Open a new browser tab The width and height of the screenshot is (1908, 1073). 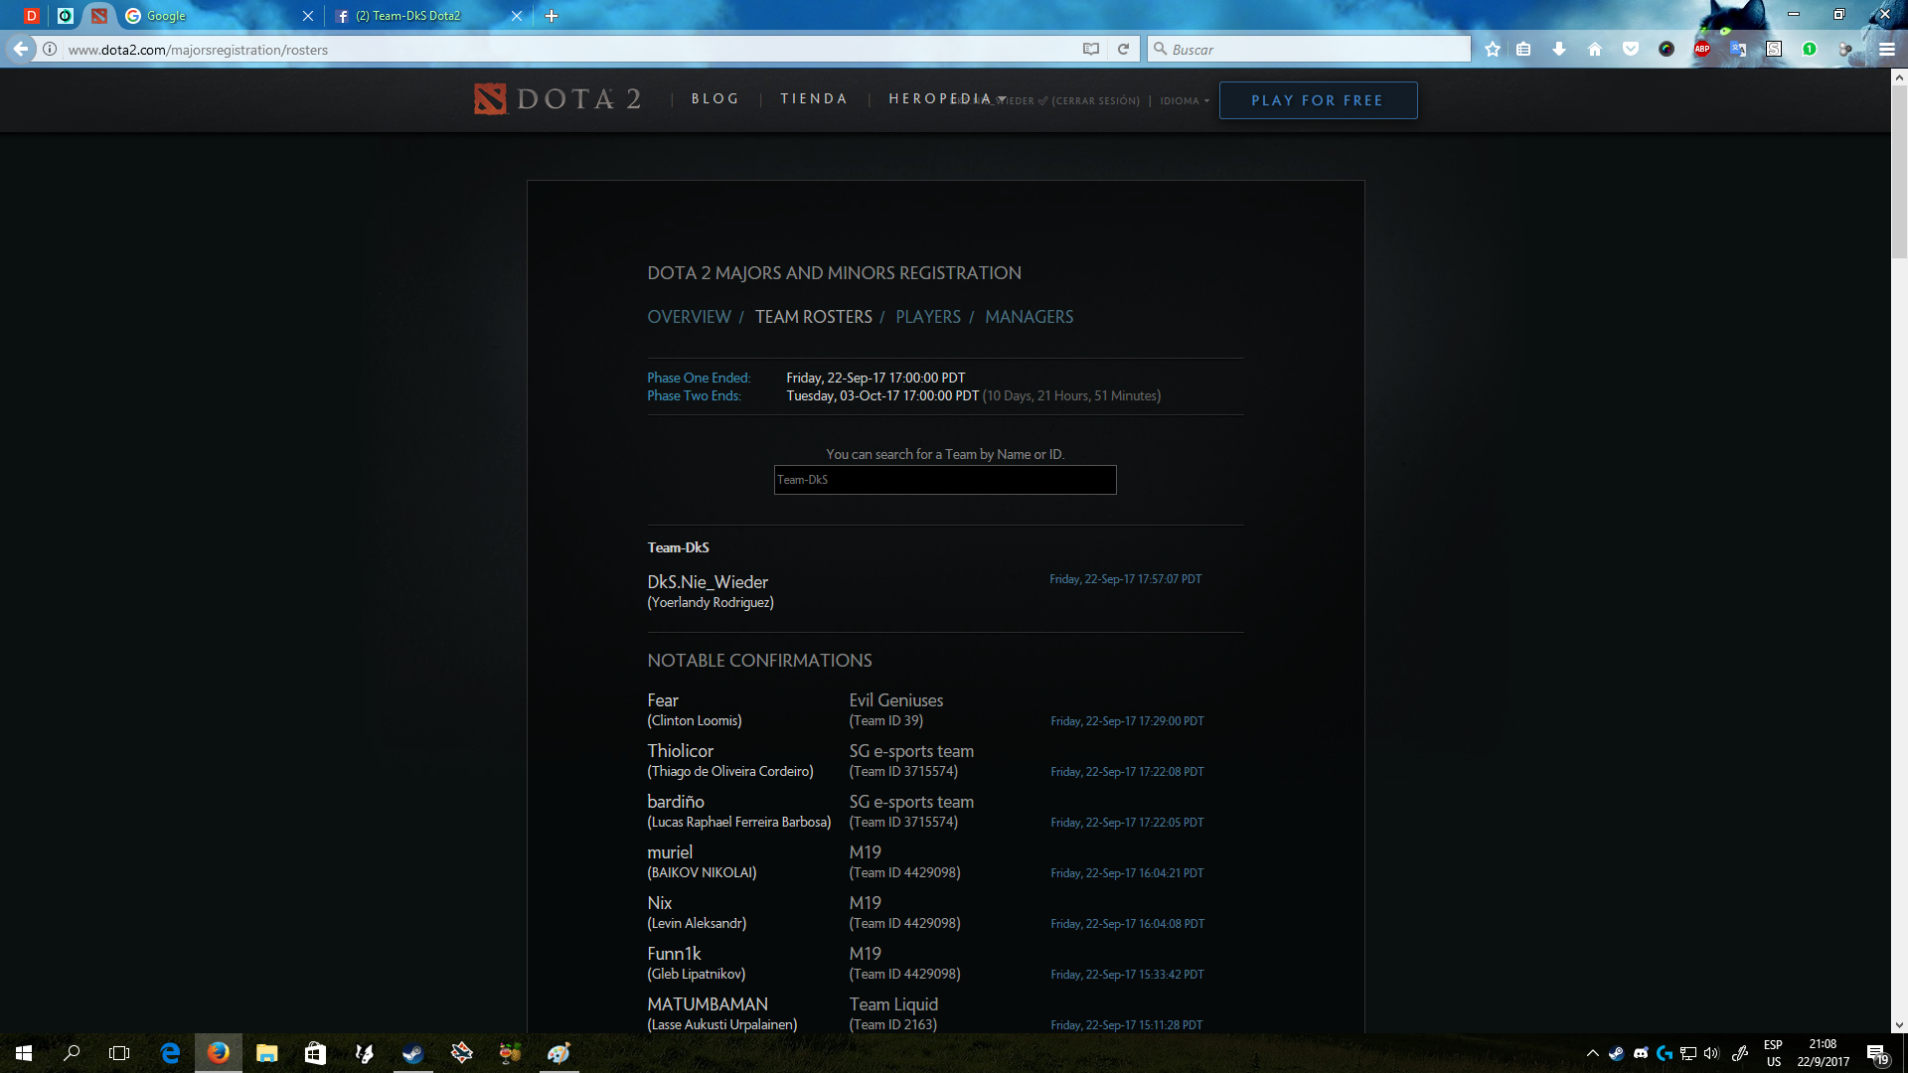[x=552, y=16]
